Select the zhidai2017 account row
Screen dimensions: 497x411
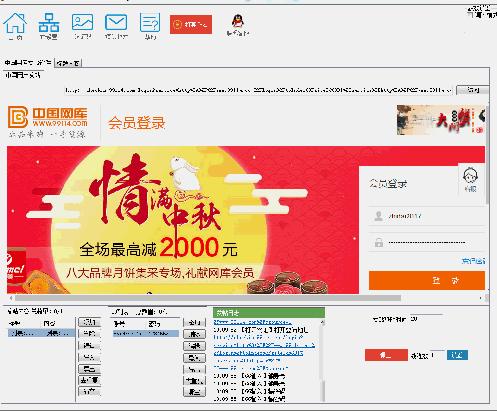[146, 334]
